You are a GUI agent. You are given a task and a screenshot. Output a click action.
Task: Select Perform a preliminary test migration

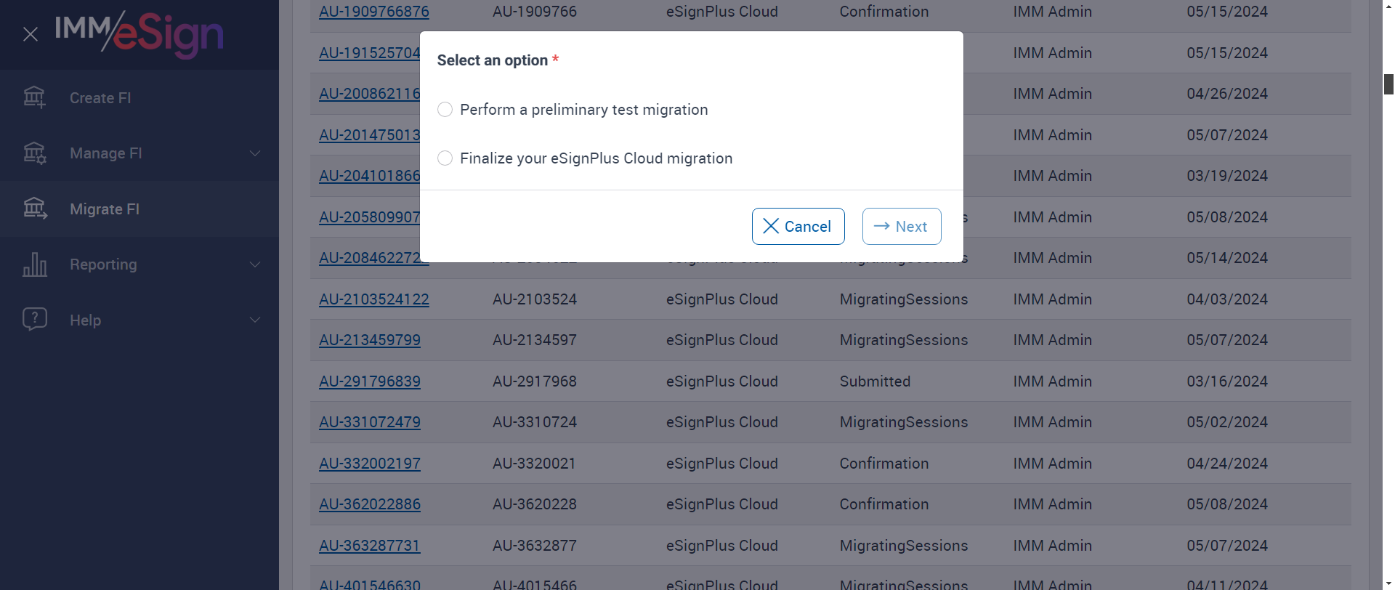[445, 110]
